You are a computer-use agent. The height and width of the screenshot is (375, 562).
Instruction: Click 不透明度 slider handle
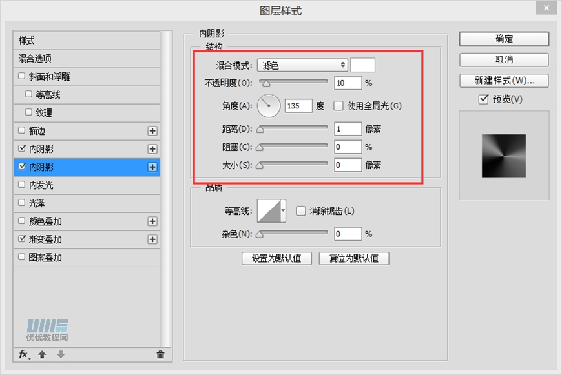click(266, 84)
